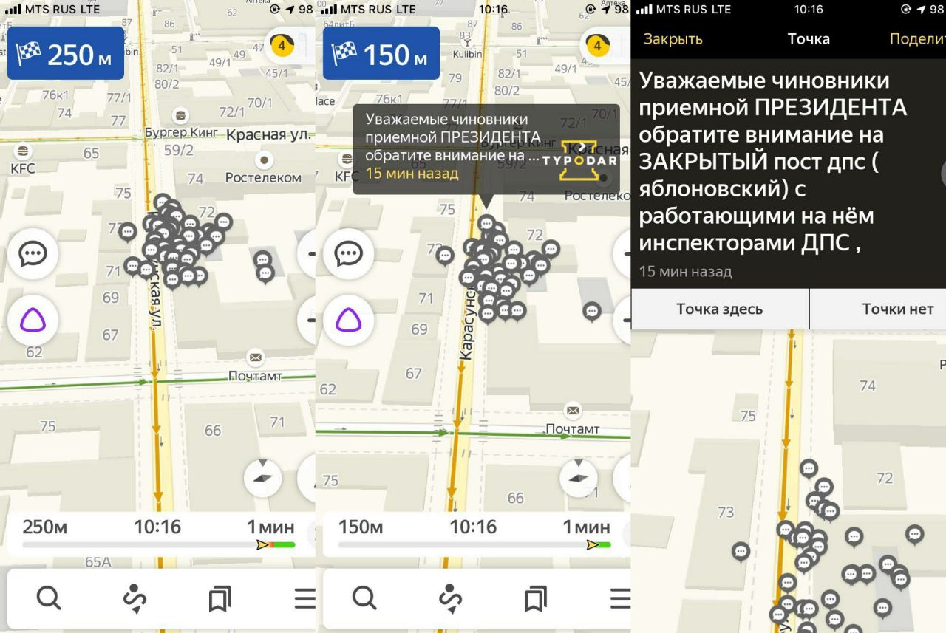This screenshot has height=633, width=946.
Task: Activate Alice voice assistant on the 250 м screen
Action: pos(33,321)
